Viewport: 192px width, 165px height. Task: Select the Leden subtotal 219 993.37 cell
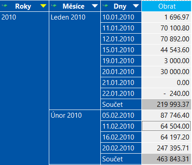point(166,105)
